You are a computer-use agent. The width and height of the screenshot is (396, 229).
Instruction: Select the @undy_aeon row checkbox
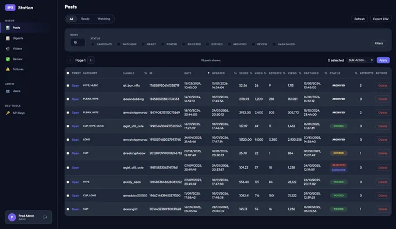coord(68,182)
